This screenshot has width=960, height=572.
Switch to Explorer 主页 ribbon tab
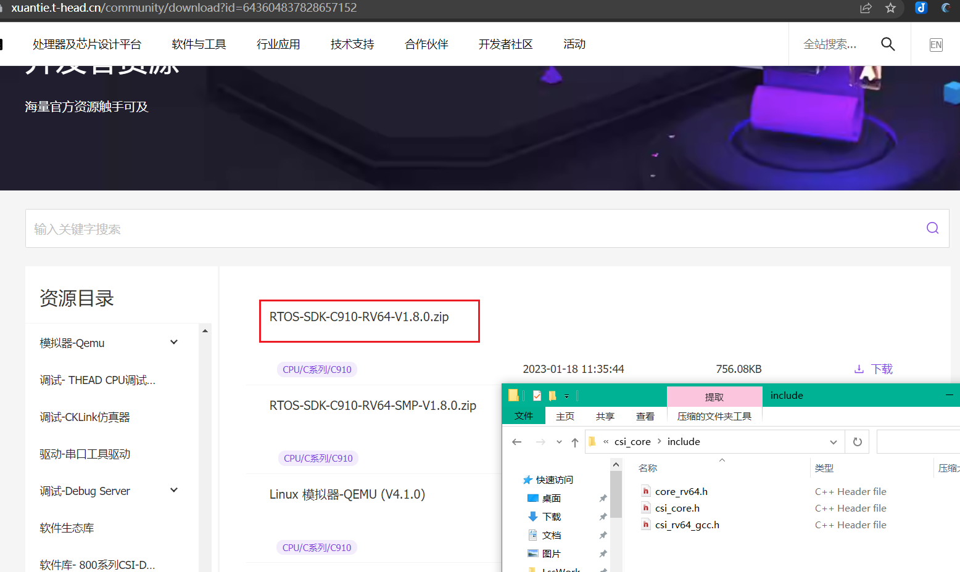[565, 417]
